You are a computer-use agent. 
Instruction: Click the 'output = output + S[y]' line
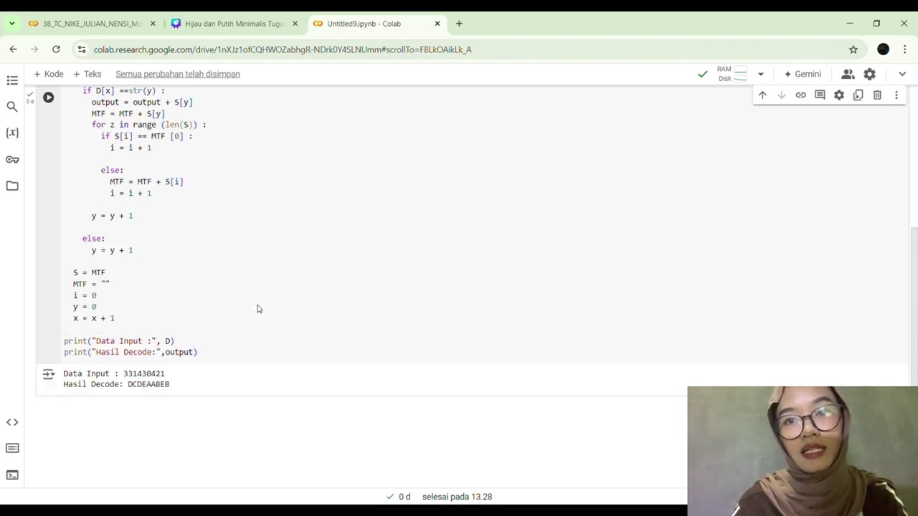[142, 102]
